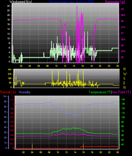Click the 0.1 value on rainfall axis
This screenshot has height=156, width=132.
(x=12, y=144)
